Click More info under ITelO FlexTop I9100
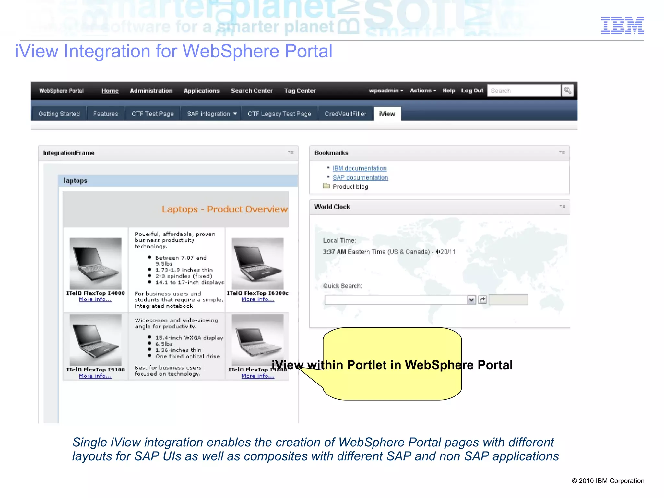 click(x=95, y=376)
